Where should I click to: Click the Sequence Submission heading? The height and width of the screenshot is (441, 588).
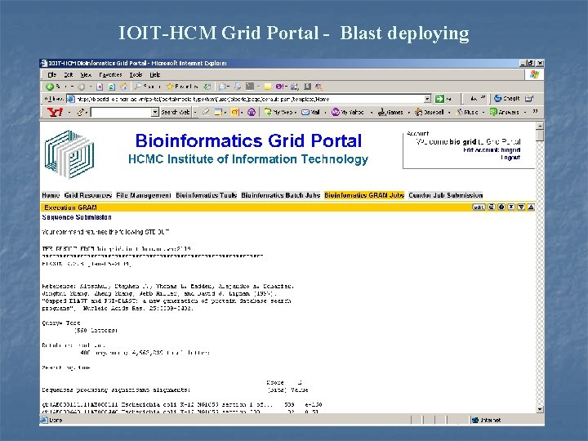(x=77, y=217)
